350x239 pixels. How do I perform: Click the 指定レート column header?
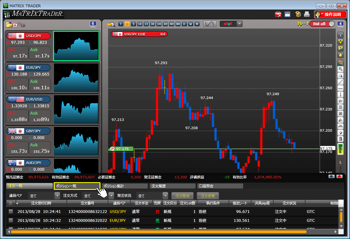pos(240,203)
